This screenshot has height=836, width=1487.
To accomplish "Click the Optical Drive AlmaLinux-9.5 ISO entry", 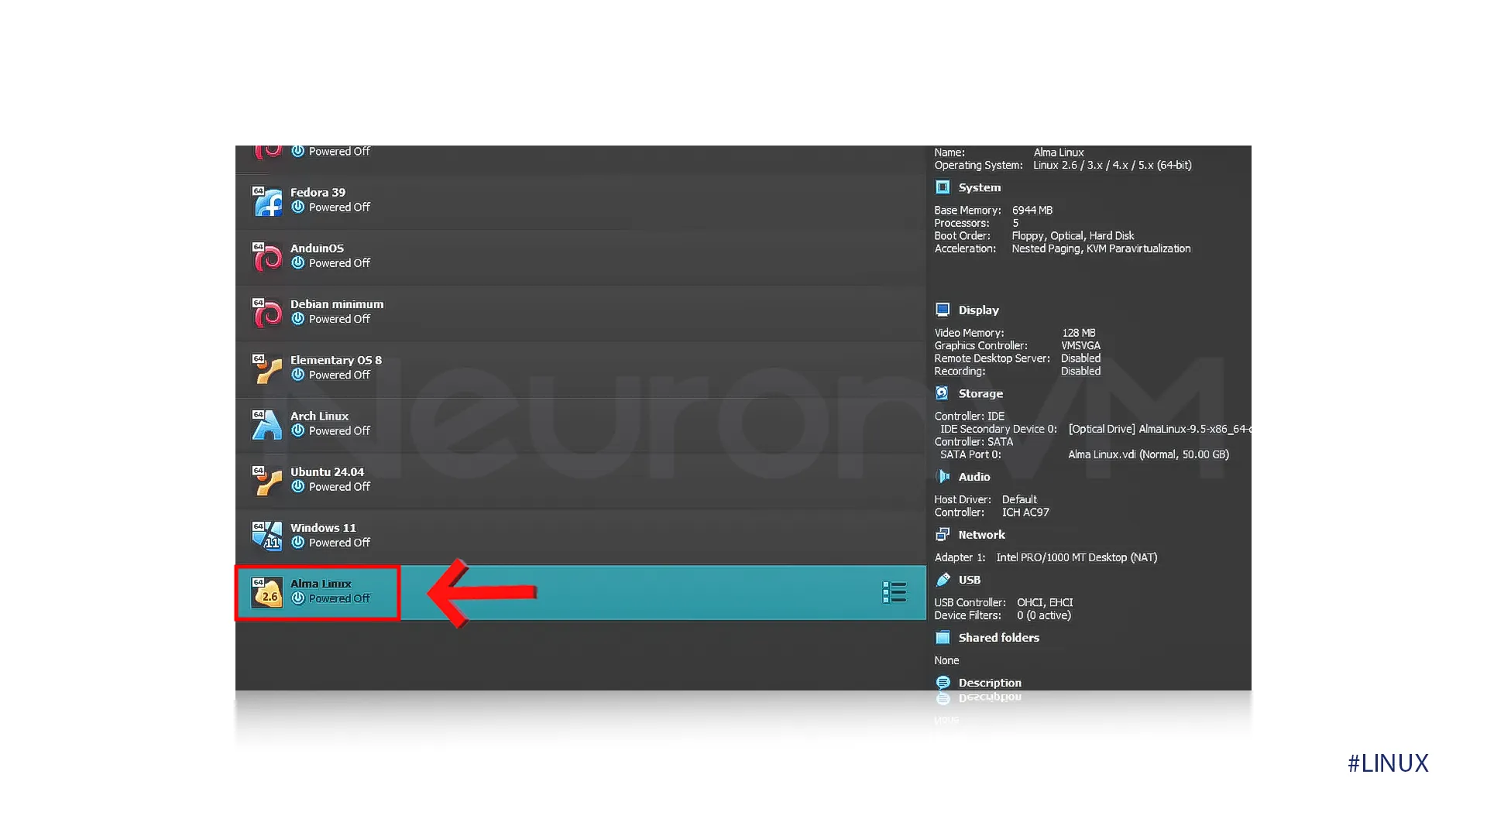I will (x=1159, y=429).
